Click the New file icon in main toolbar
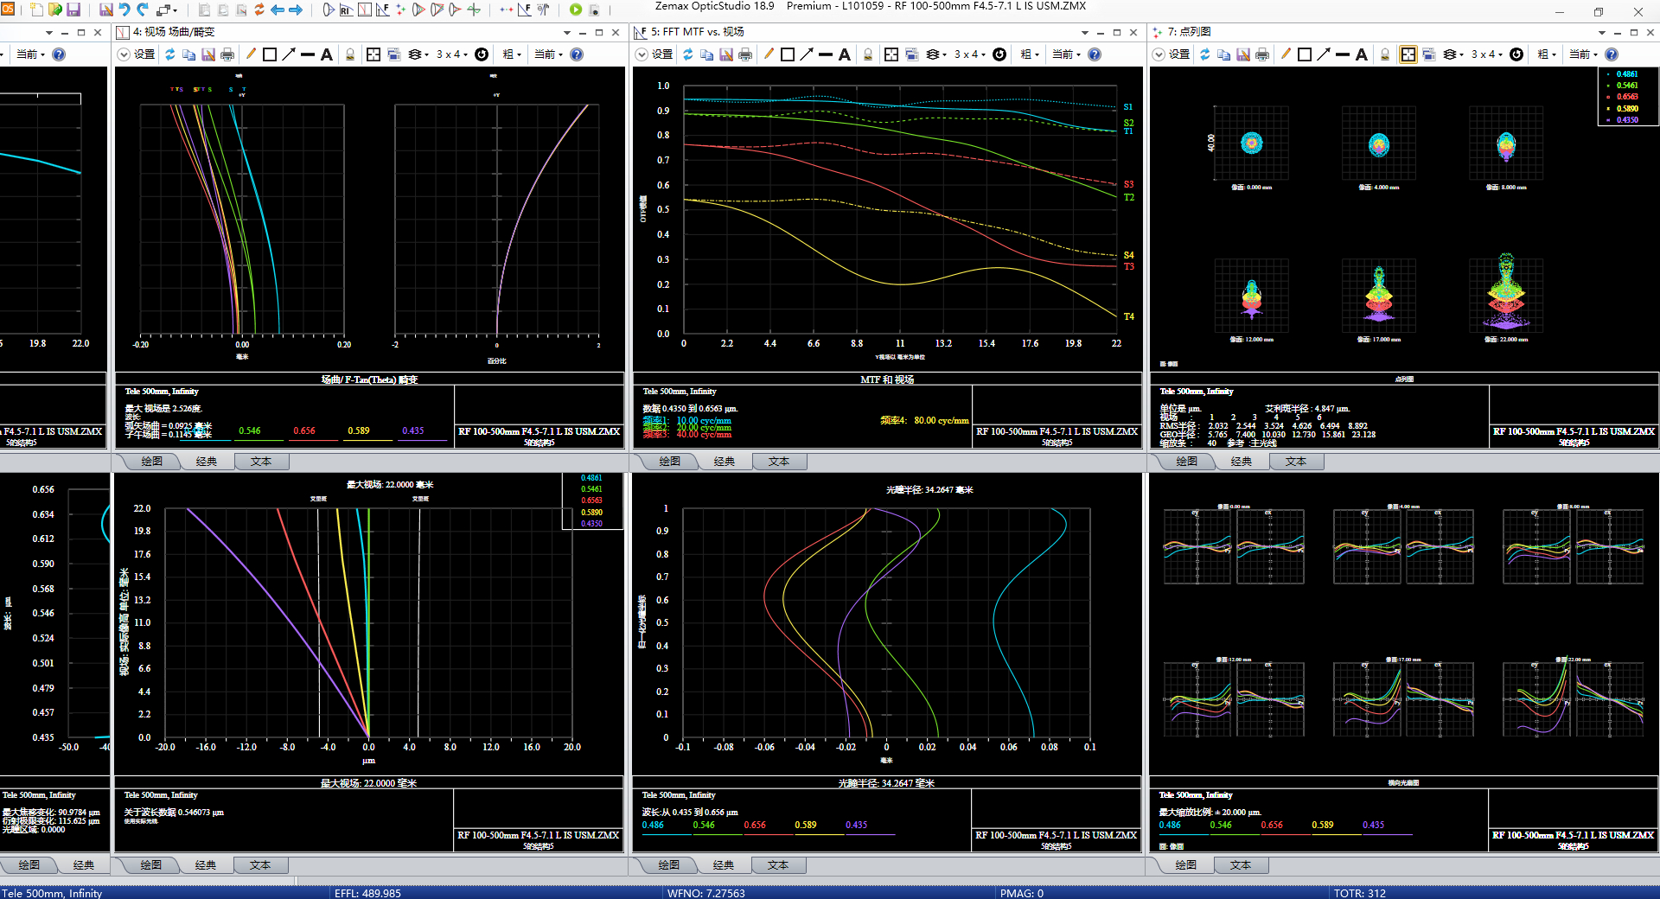Image resolution: width=1660 pixels, height=899 pixels. 37,10
